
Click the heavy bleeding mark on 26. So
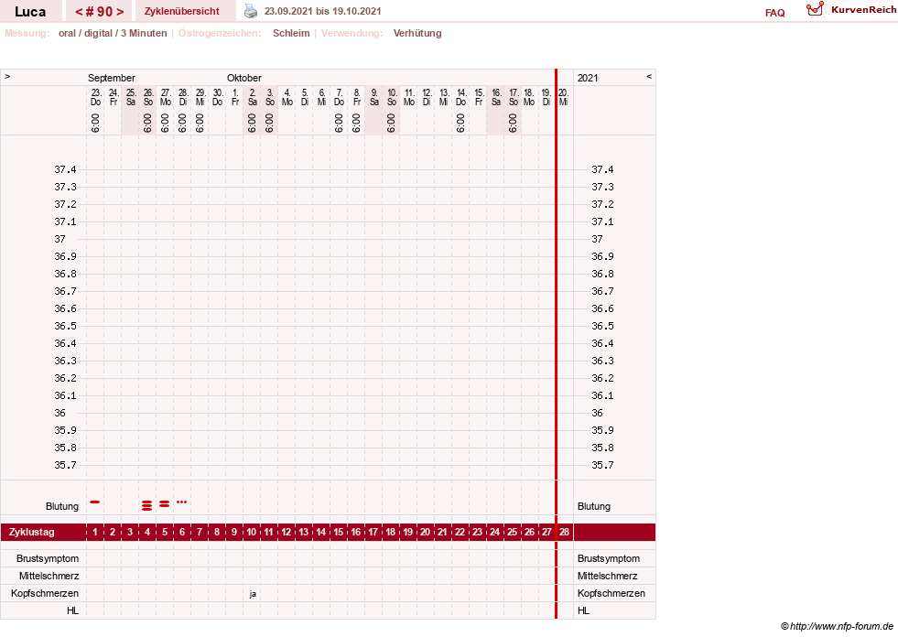pyautogui.click(x=147, y=505)
